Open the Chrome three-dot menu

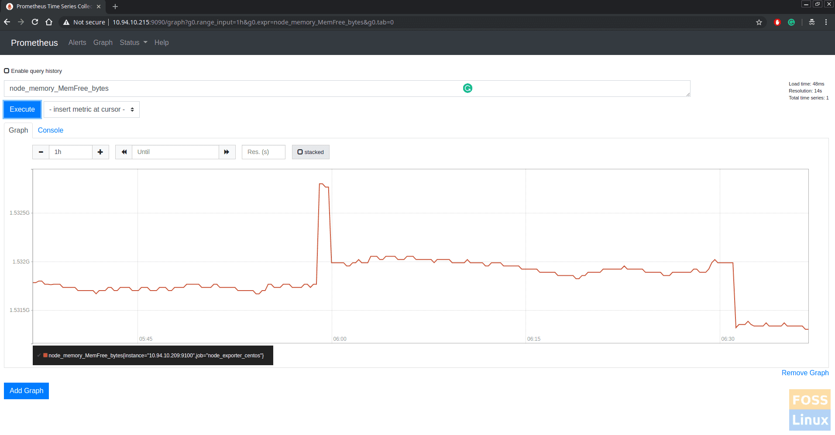click(x=826, y=22)
